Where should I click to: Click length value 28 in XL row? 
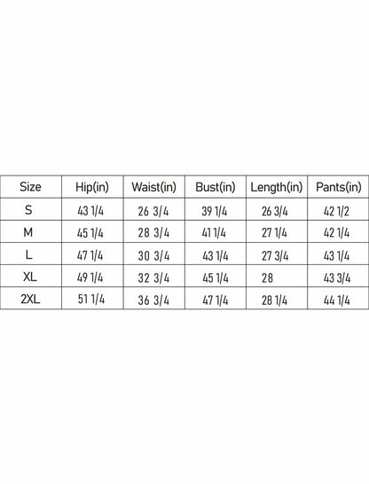pyautogui.click(x=267, y=278)
